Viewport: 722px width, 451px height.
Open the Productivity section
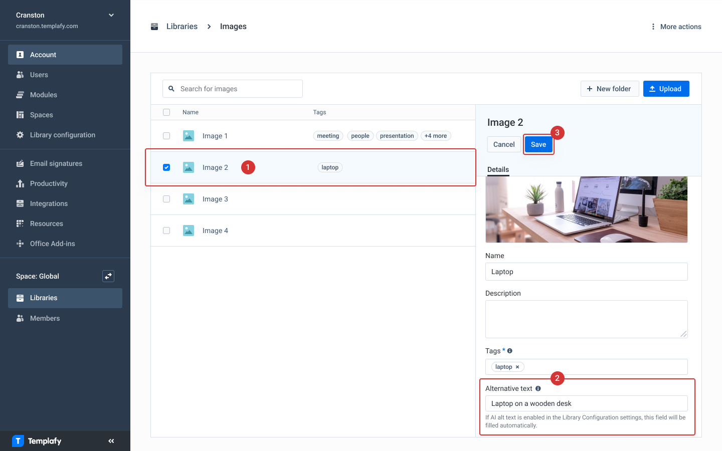point(49,183)
